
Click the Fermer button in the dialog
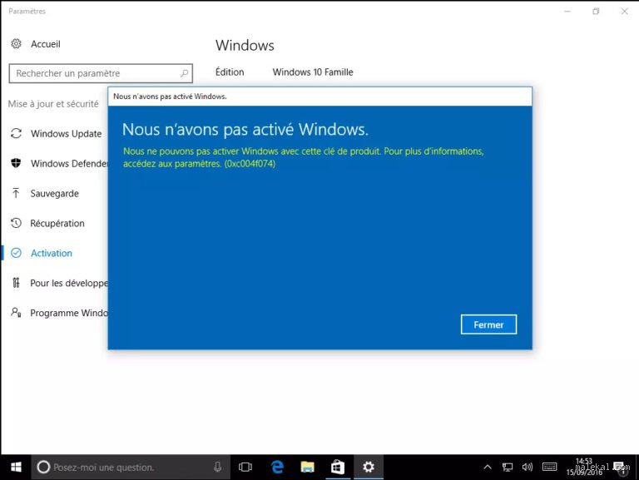pos(488,324)
